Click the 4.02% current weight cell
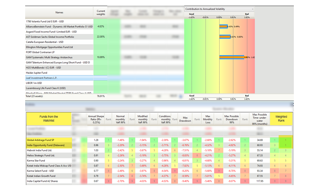The width and height of the screenshot is (319, 190). tap(101, 27)
